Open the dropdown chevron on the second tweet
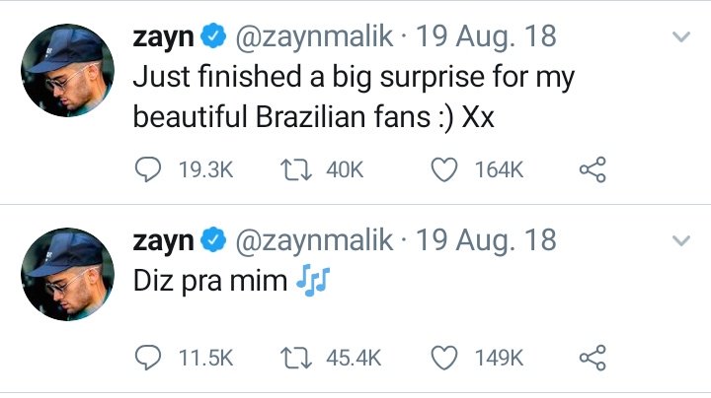The height and width of the screenshot is (398, 711). click(680, 240)
